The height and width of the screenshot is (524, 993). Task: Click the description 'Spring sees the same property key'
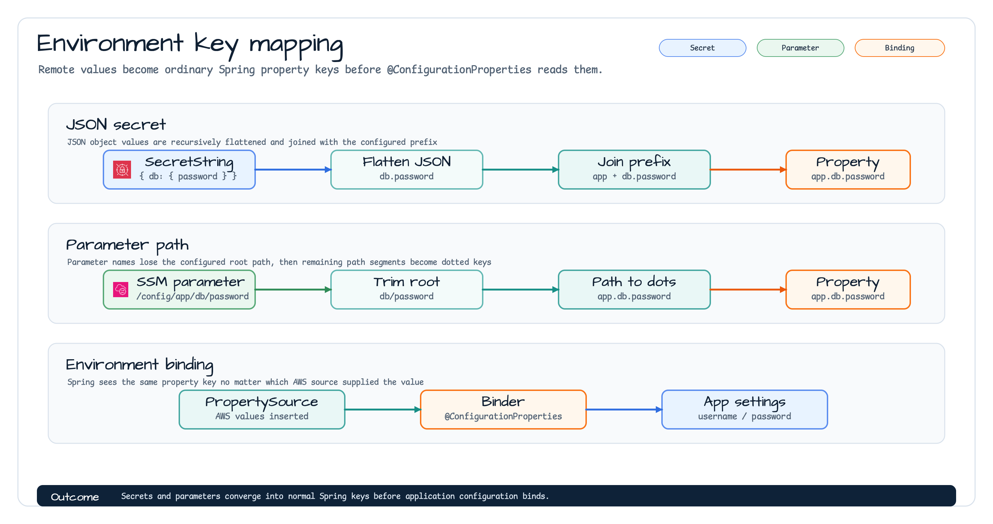[245, 382]
